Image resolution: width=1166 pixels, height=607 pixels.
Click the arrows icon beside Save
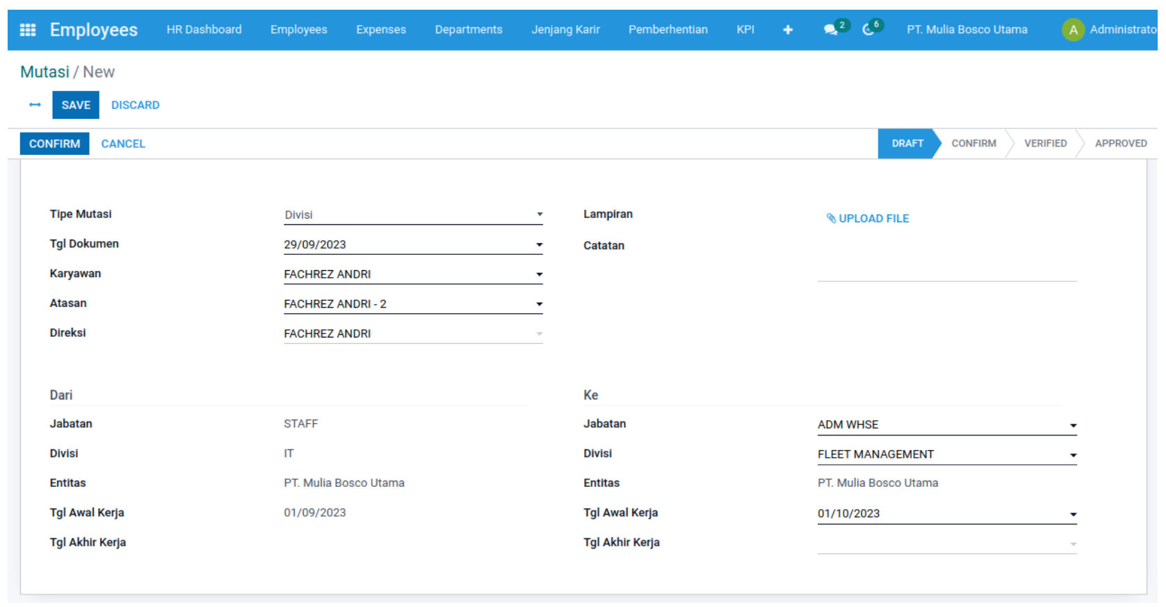[x=35, y=105]
